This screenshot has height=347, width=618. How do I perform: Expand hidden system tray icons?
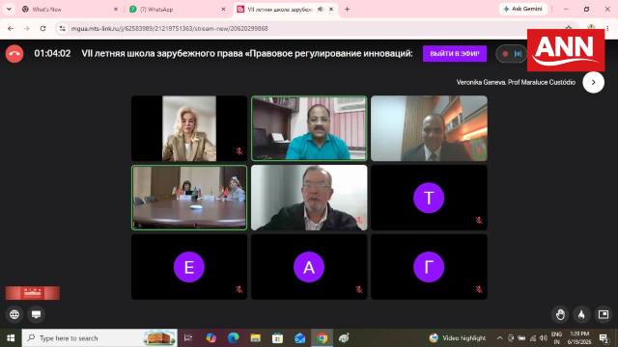[499, 338]
